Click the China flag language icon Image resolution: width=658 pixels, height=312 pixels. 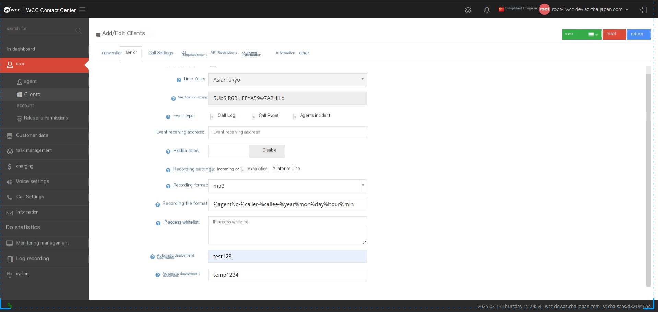[x=501, y=9]
